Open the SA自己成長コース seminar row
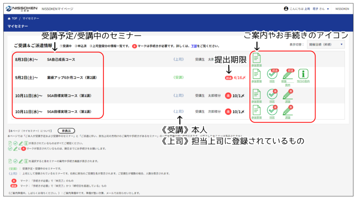Screen dimensions: 358x199 point(61,59)
